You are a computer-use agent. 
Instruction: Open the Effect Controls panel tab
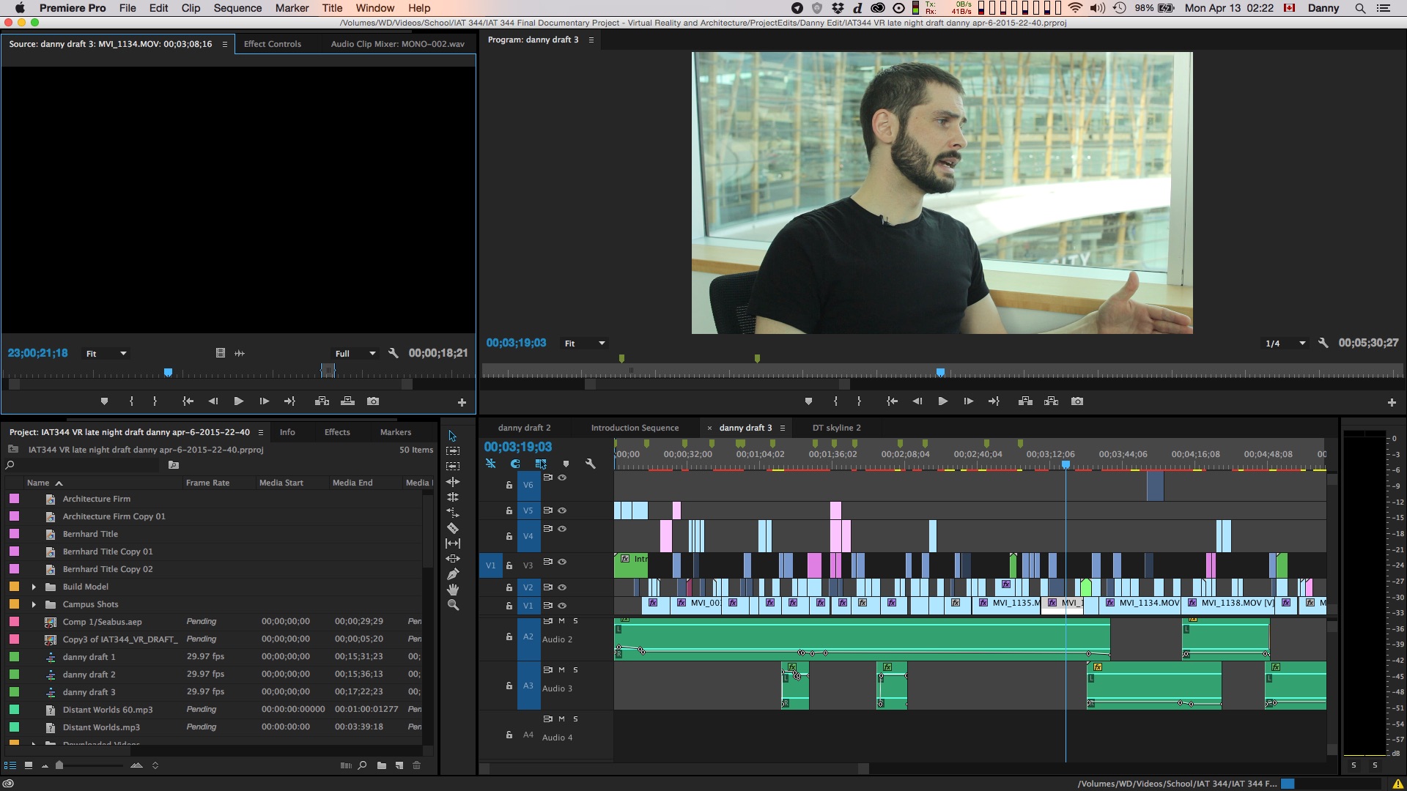tap(273, 44)
